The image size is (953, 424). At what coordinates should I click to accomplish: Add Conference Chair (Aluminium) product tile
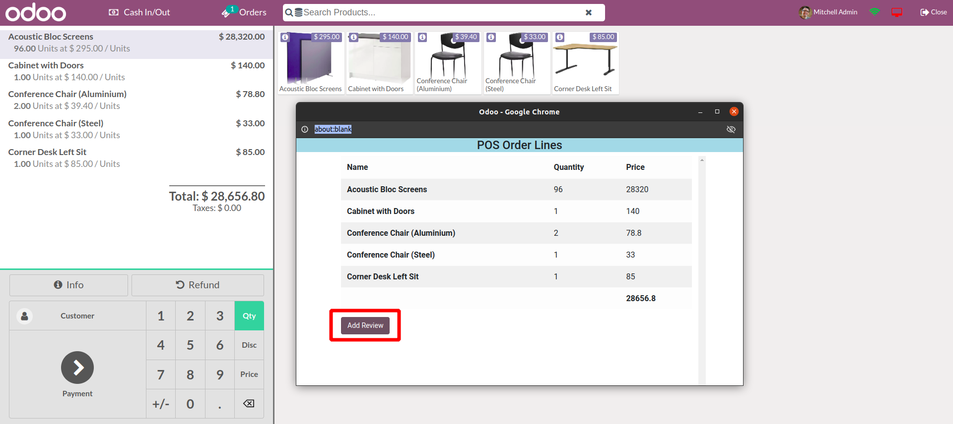pyautogui.click(x=448, y=63)
